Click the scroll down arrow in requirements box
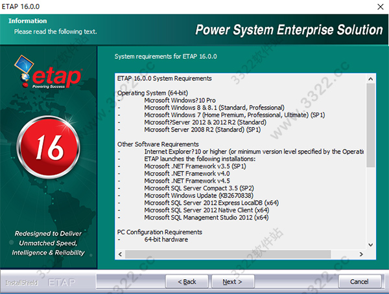Screen dimensions: 389x294 [371, 245]
